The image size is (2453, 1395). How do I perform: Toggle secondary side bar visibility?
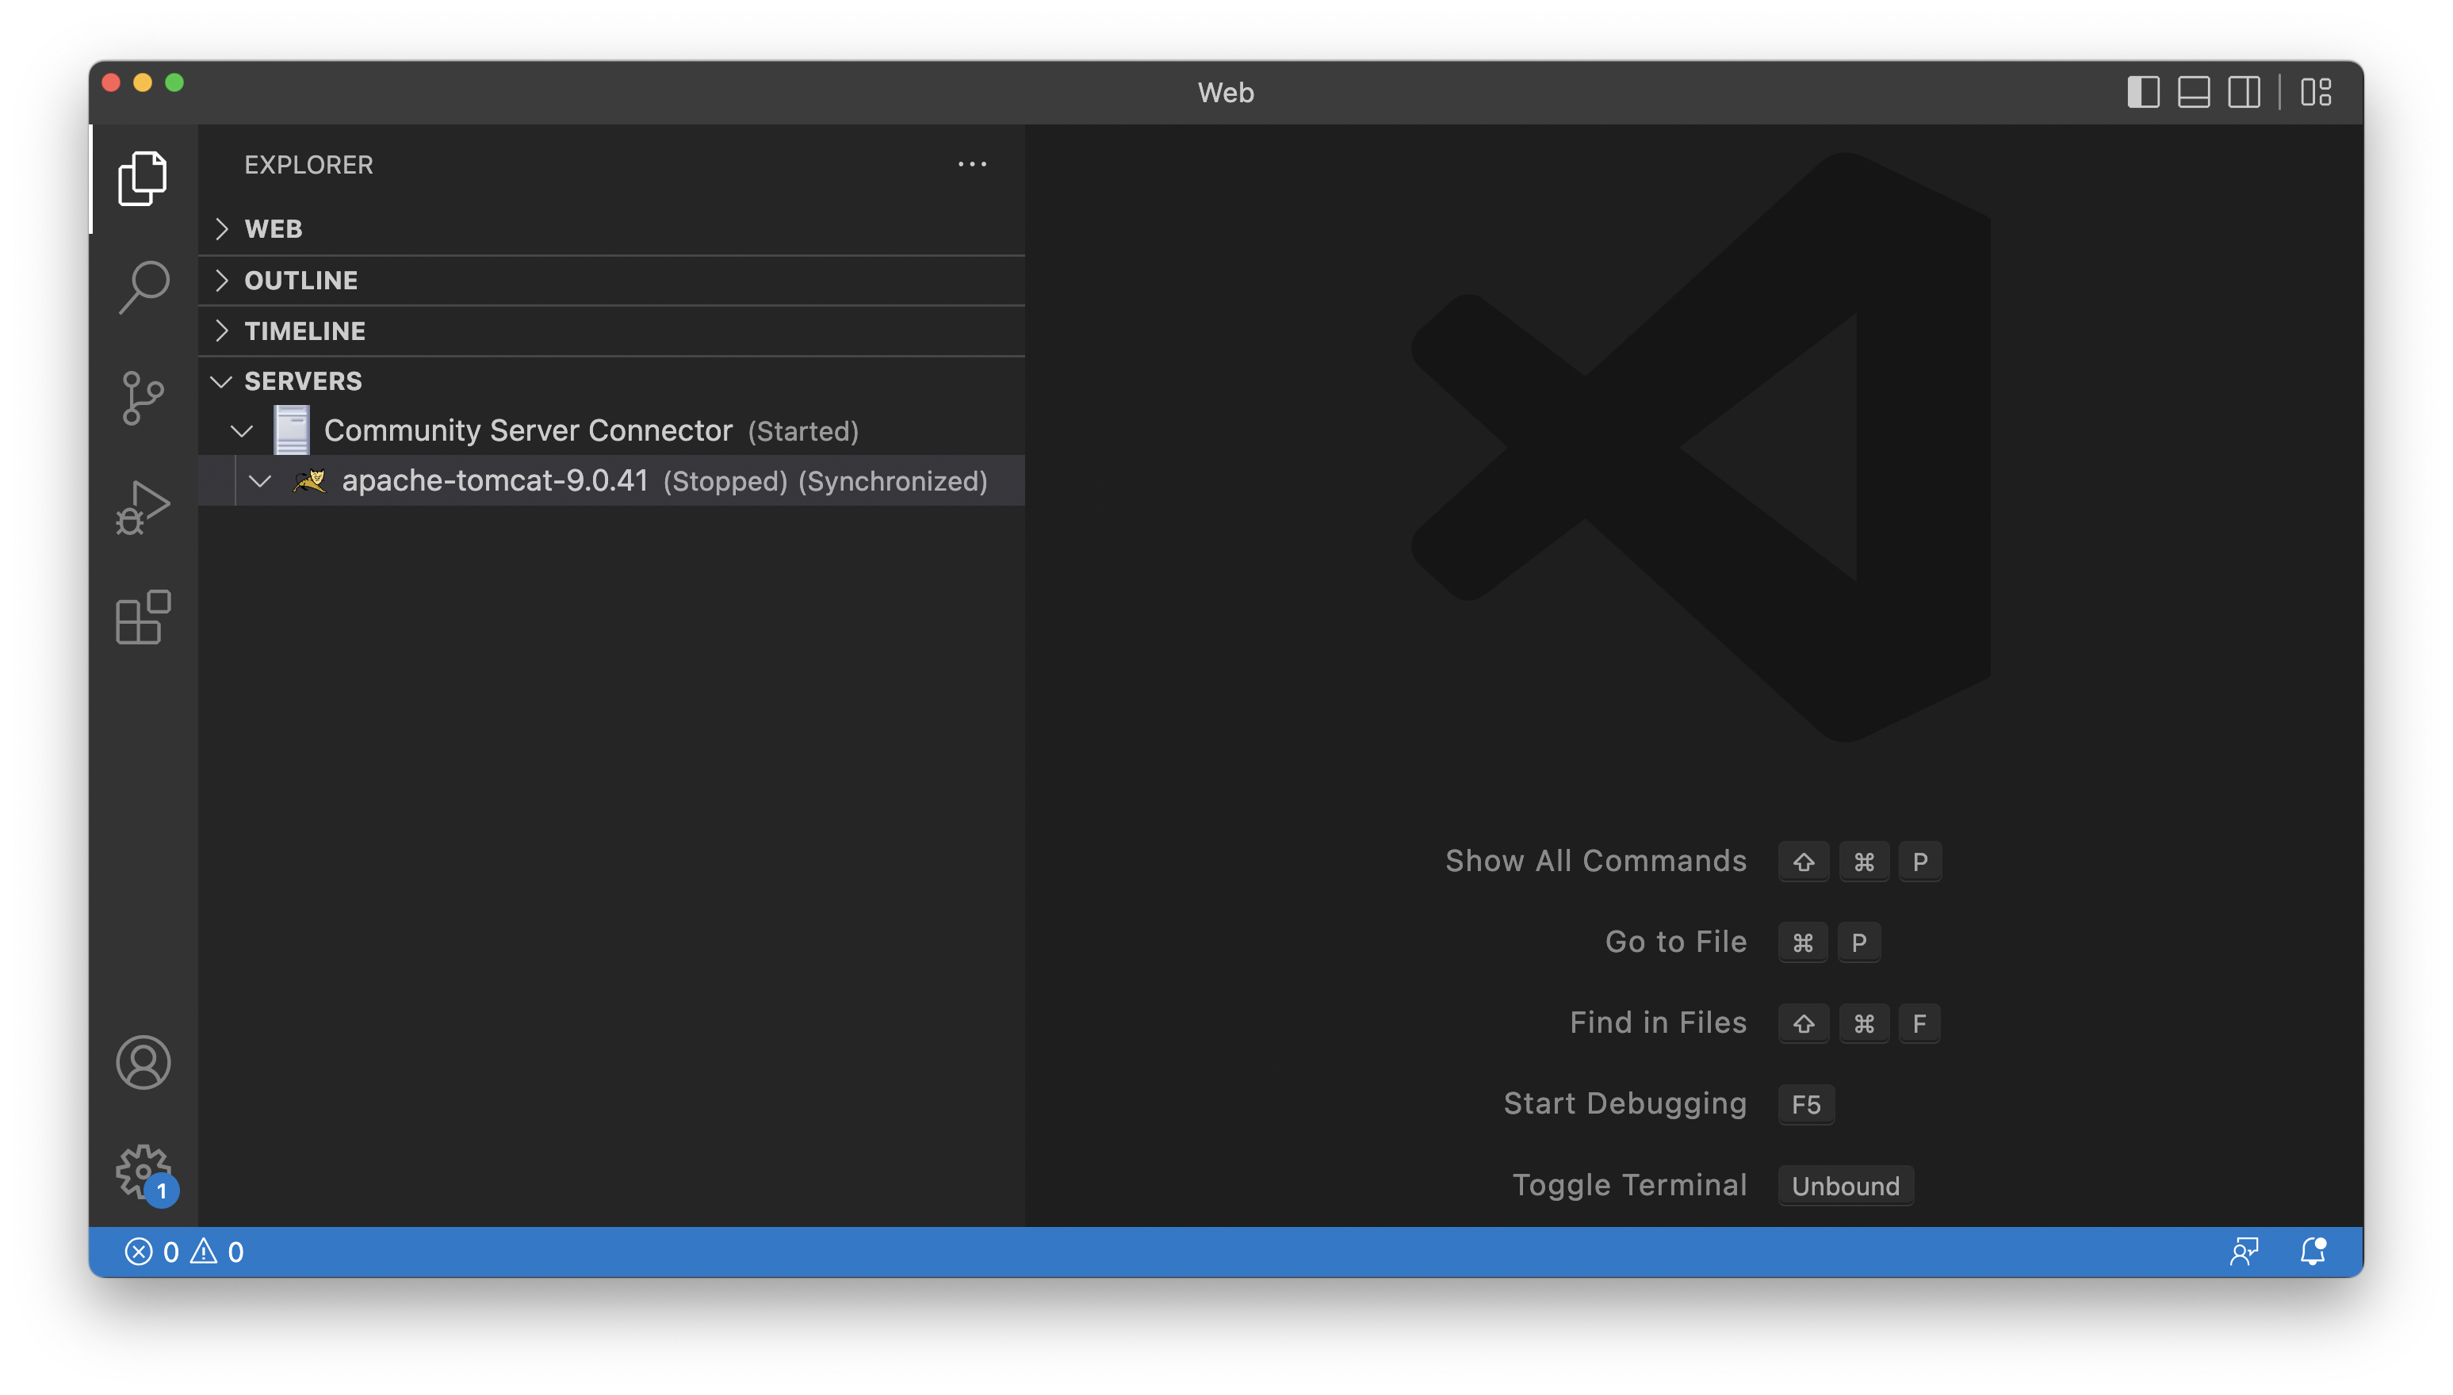[2243, 92]
